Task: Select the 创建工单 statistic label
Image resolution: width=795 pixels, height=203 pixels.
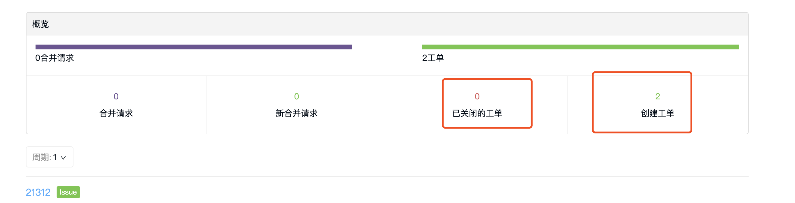Action: click(658, 113)
